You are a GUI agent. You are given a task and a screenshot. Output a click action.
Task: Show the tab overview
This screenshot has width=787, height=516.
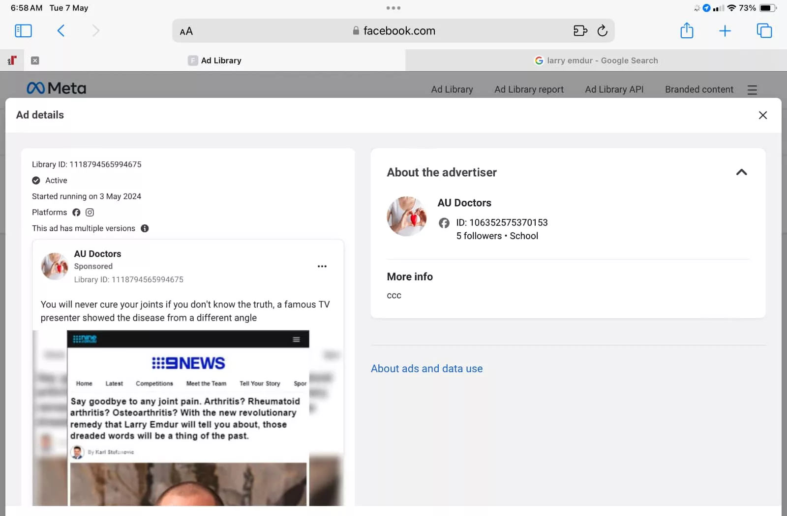click(764, 31)
